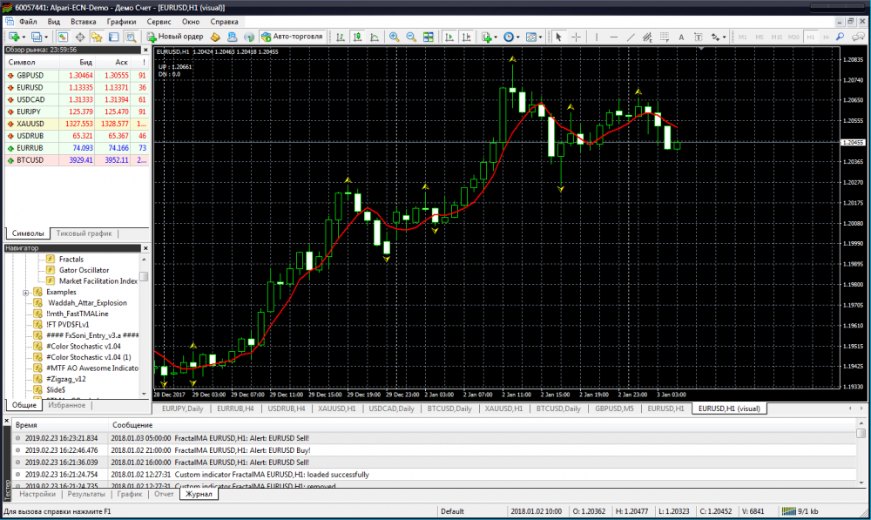Zoom out of the chart
The height and width of the screenshot is (520, 871).
411,37
